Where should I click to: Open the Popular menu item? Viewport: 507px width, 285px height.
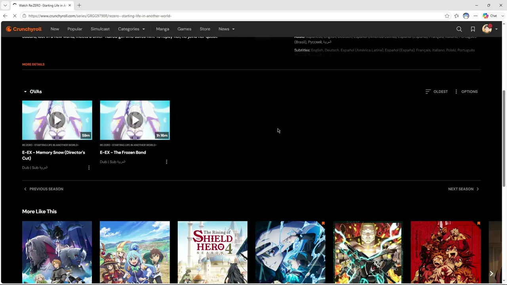(75, 29)
